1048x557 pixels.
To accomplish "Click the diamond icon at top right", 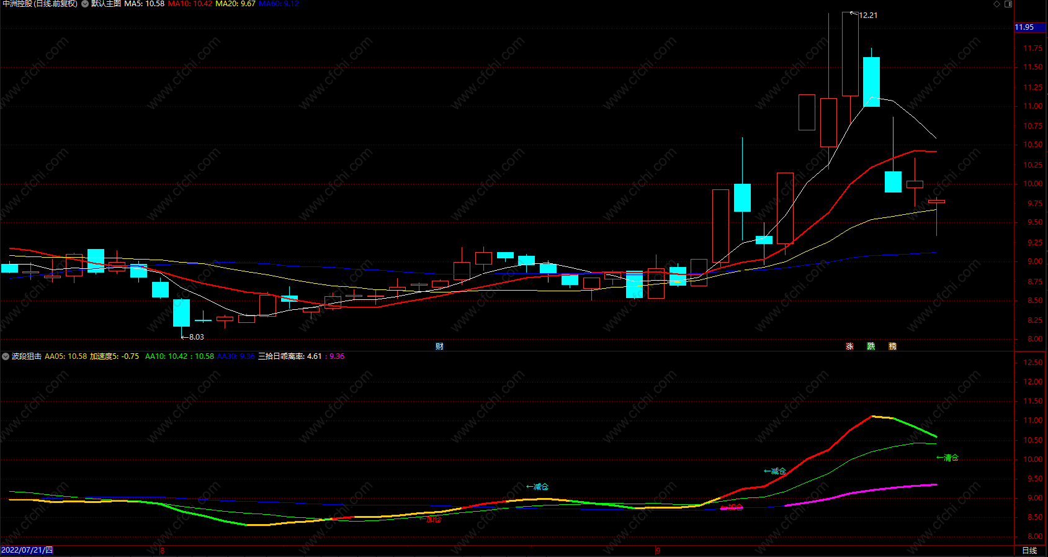I will click(x=997, y=4).
